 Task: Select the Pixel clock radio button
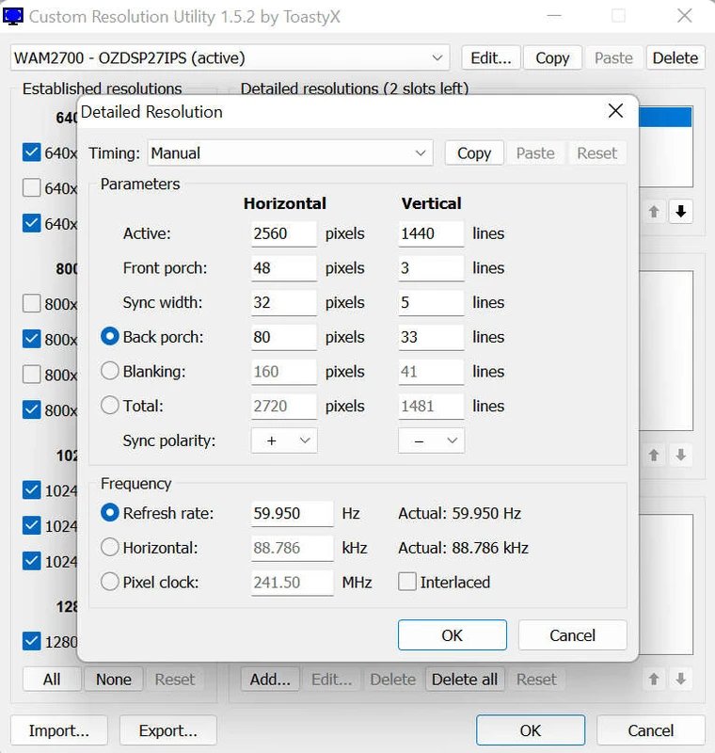click(109, 582)
